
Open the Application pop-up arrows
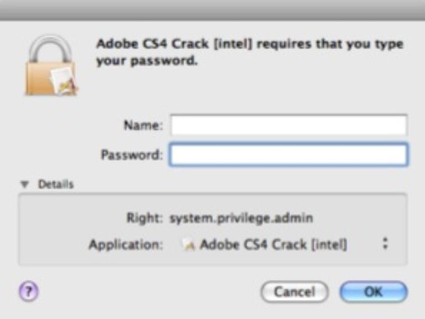click(385, 244)
